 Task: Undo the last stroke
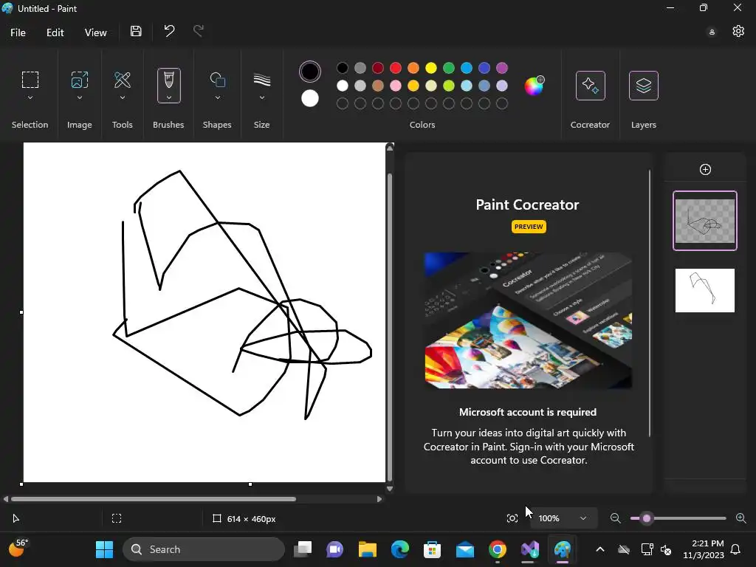[x=169, y=31]
